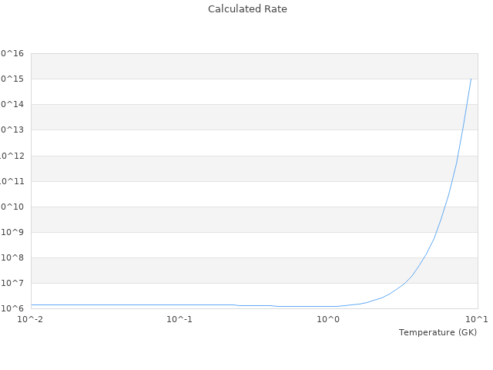This screenshot has height=370, width=493.
Task: Click the "Calculated Rate" chart title
Action: (x=247, y=9)
